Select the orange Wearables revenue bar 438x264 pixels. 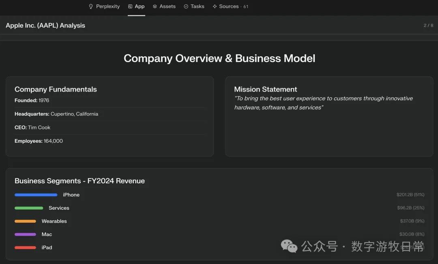coord(25,221)
